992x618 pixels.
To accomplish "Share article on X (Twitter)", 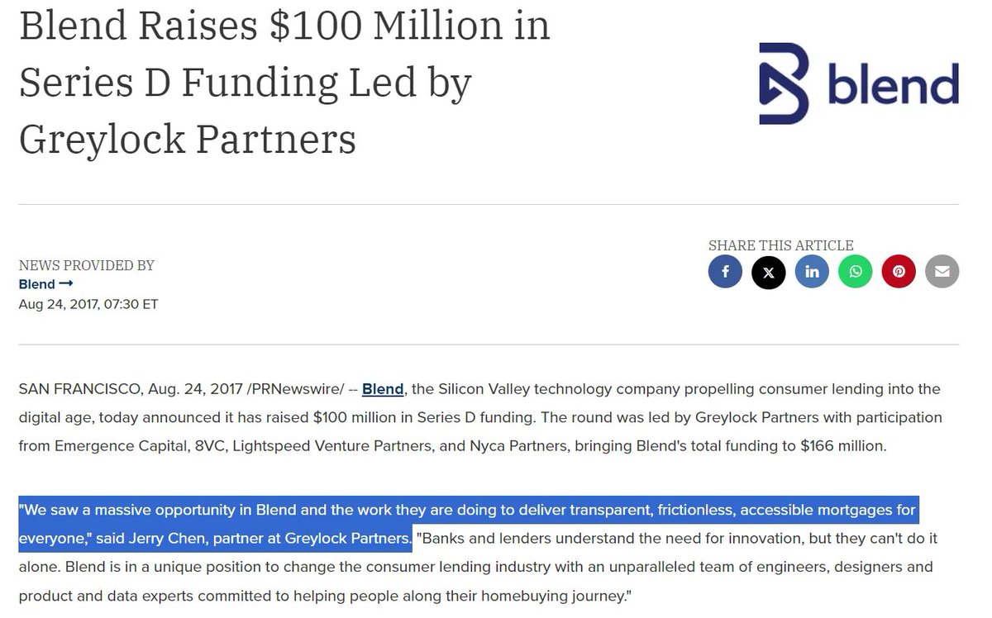I will point(769,272).
